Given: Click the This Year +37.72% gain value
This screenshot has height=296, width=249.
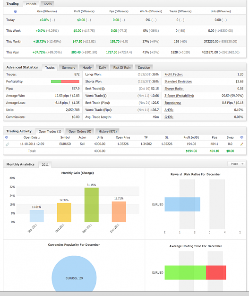Looking at the screenshot, I should coord(39,52).
